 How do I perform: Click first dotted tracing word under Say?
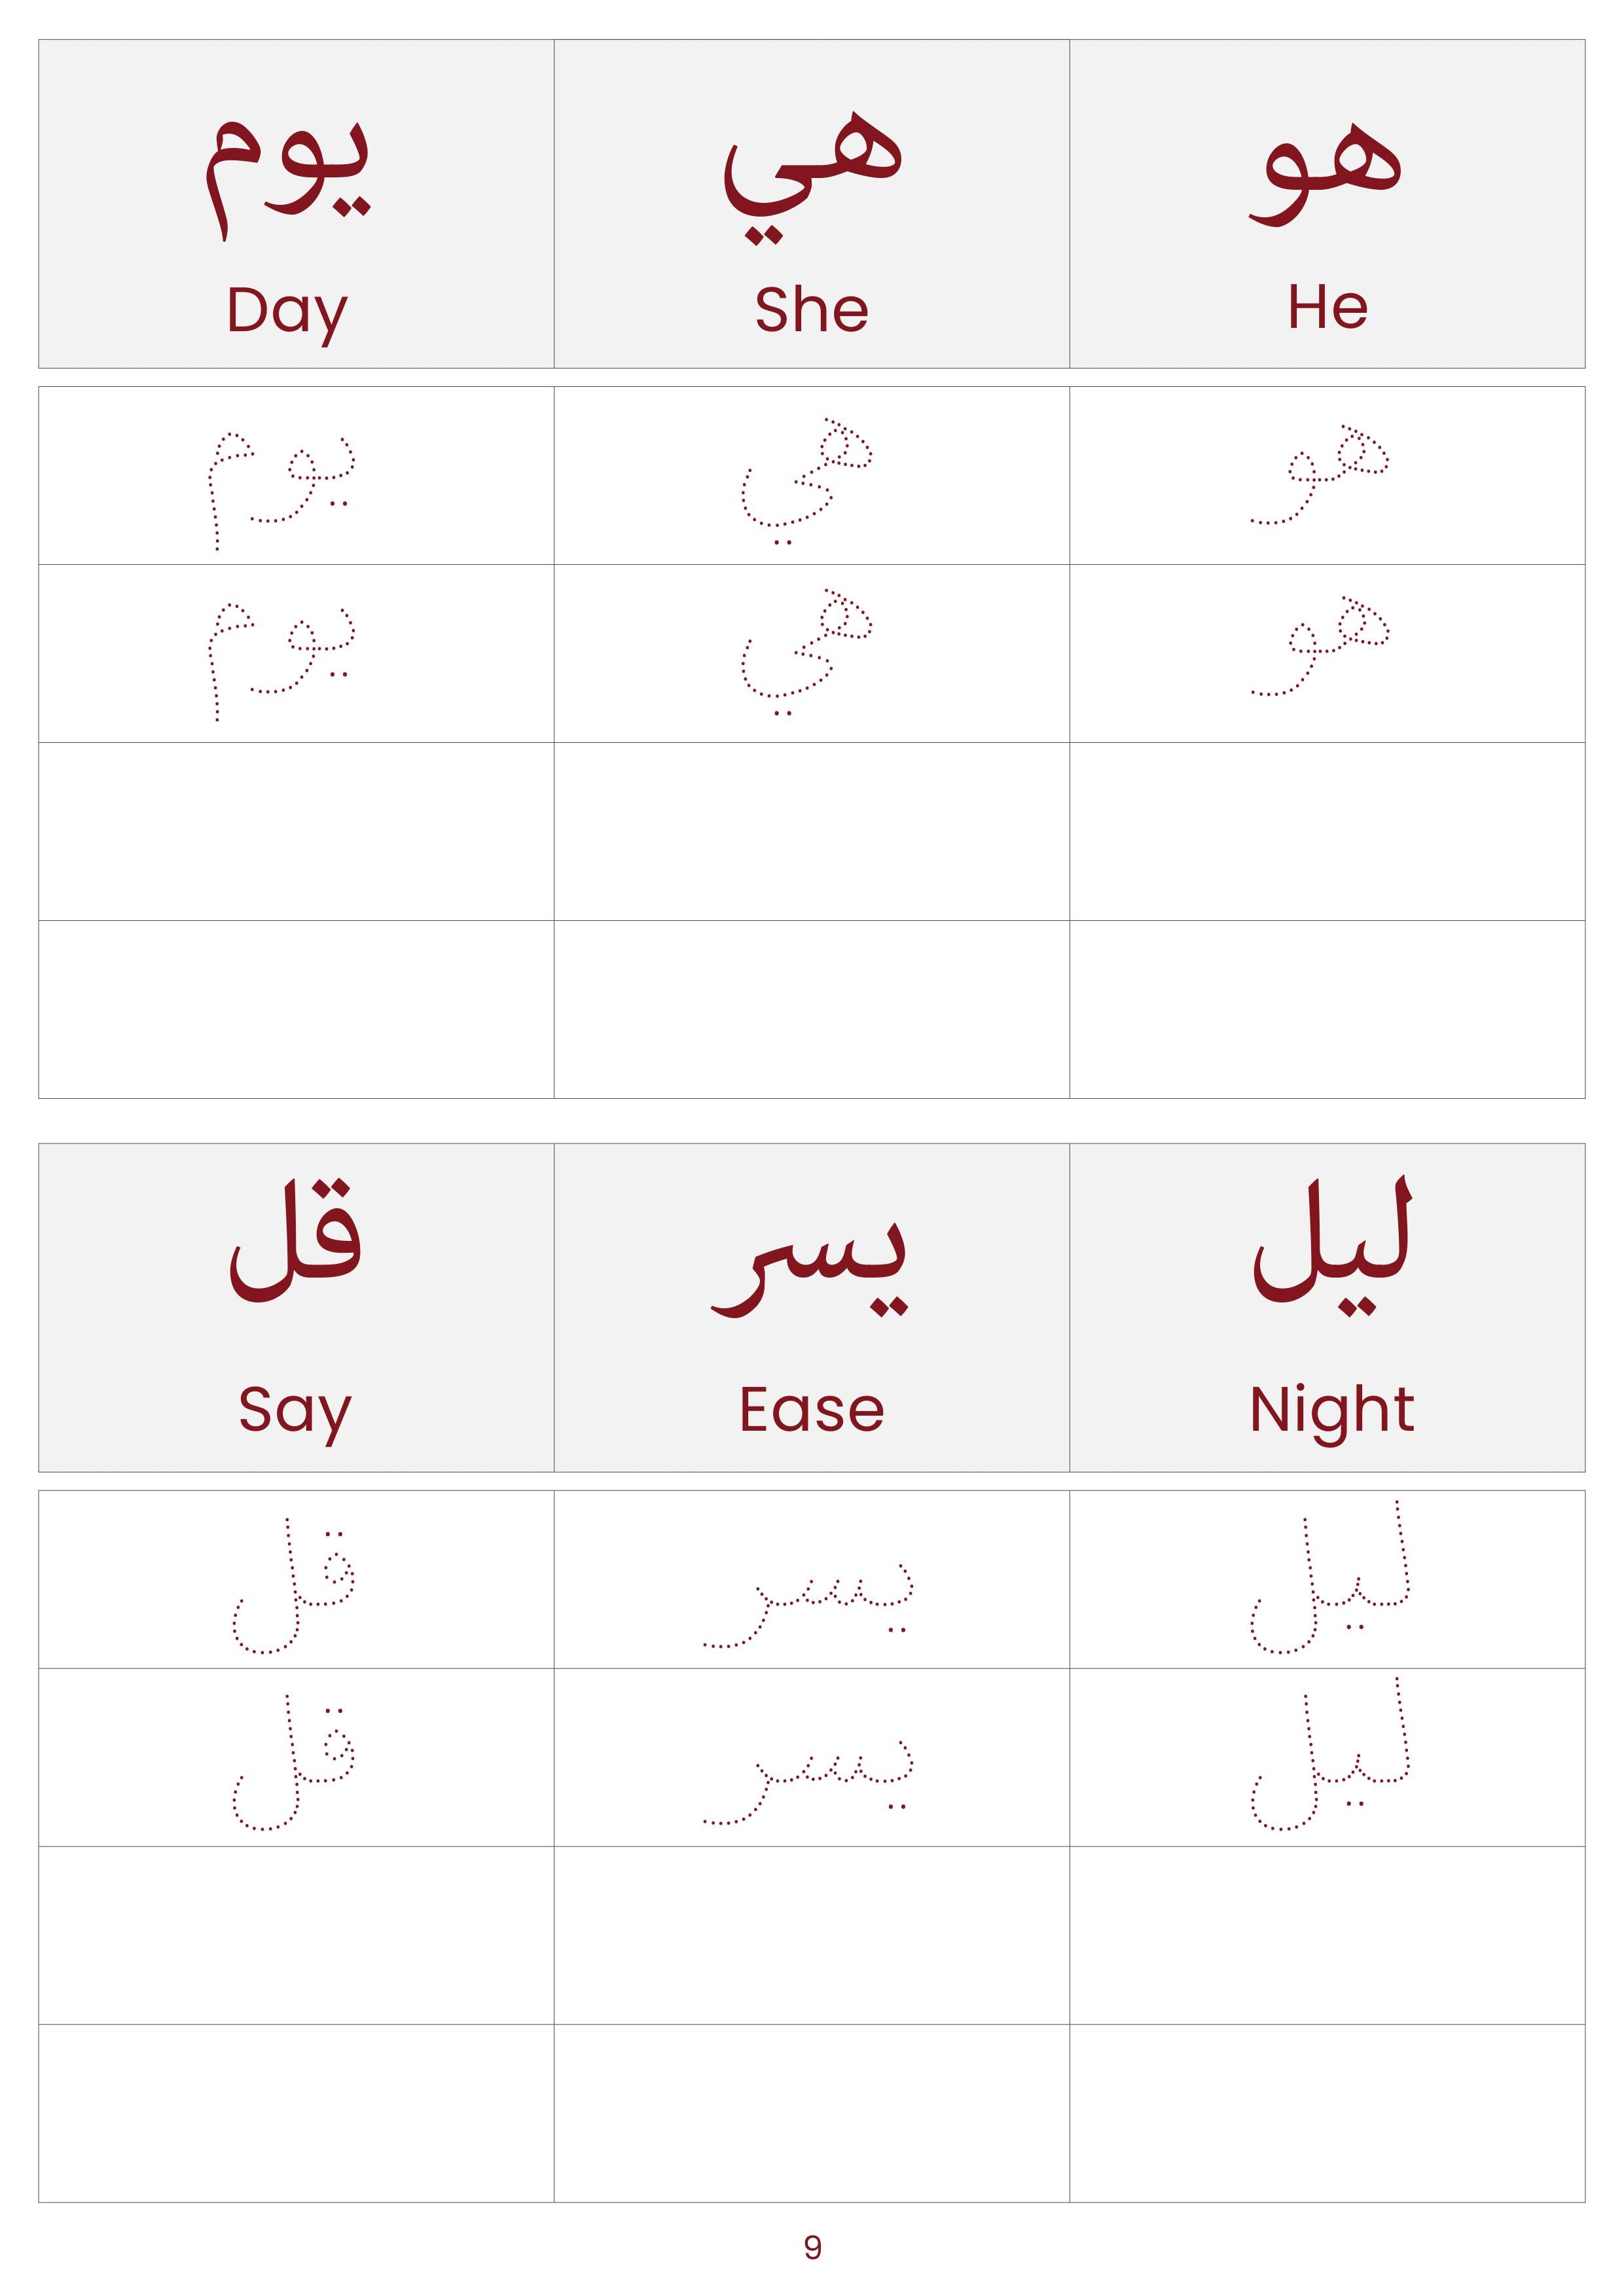294,1585
